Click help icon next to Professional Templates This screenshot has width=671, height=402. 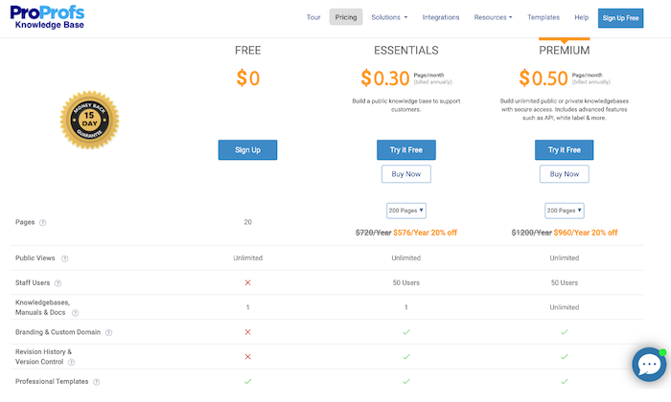(97, 382)
